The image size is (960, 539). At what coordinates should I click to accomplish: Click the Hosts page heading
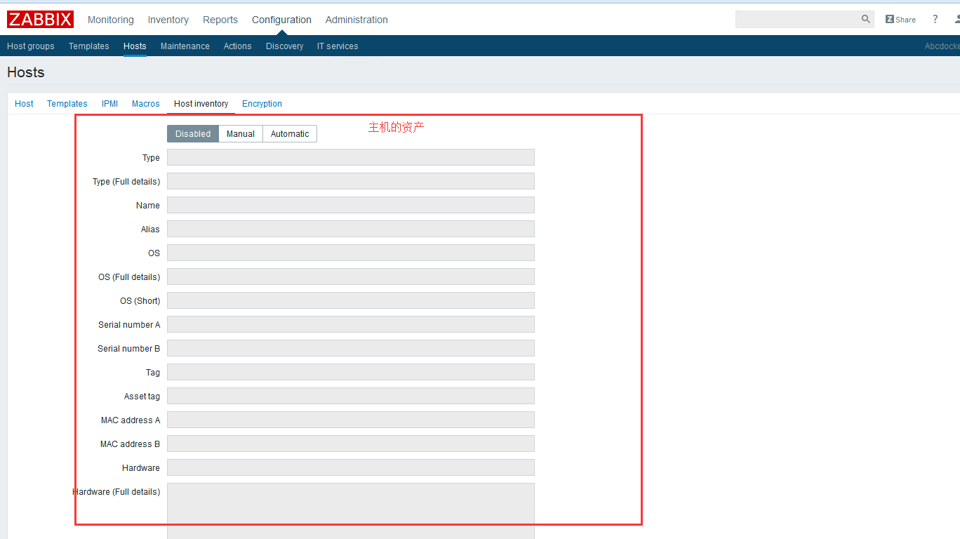[x=26, y=72]
